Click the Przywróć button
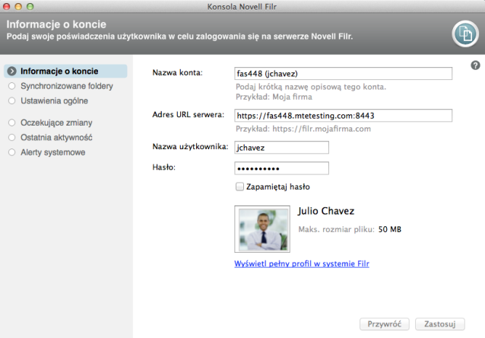Screen dimensions: 485x338 click(385, 324)
